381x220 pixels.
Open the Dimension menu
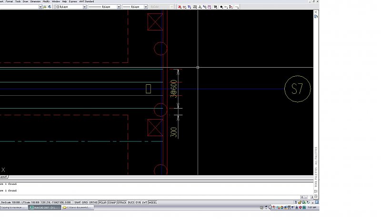[x=35, y=1]
